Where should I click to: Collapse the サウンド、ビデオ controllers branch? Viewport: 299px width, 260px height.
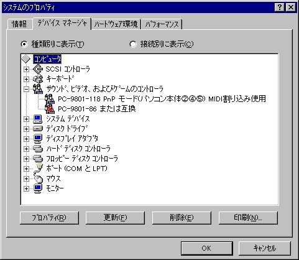(x=26, y=89)
